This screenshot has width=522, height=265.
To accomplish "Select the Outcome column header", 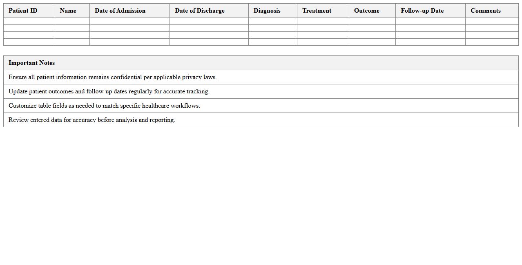I will (x=366, y=11).
